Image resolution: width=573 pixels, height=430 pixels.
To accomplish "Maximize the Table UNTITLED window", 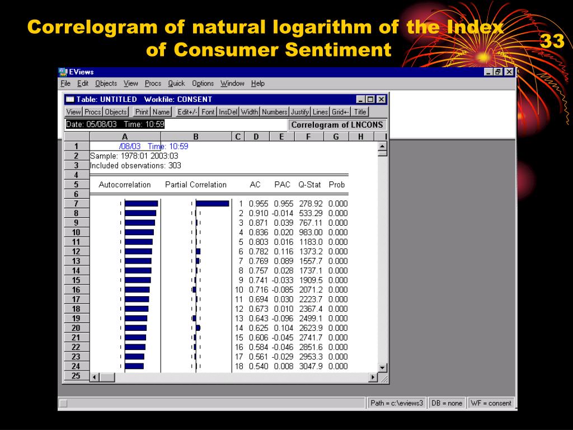I will (x=370, y=100).
